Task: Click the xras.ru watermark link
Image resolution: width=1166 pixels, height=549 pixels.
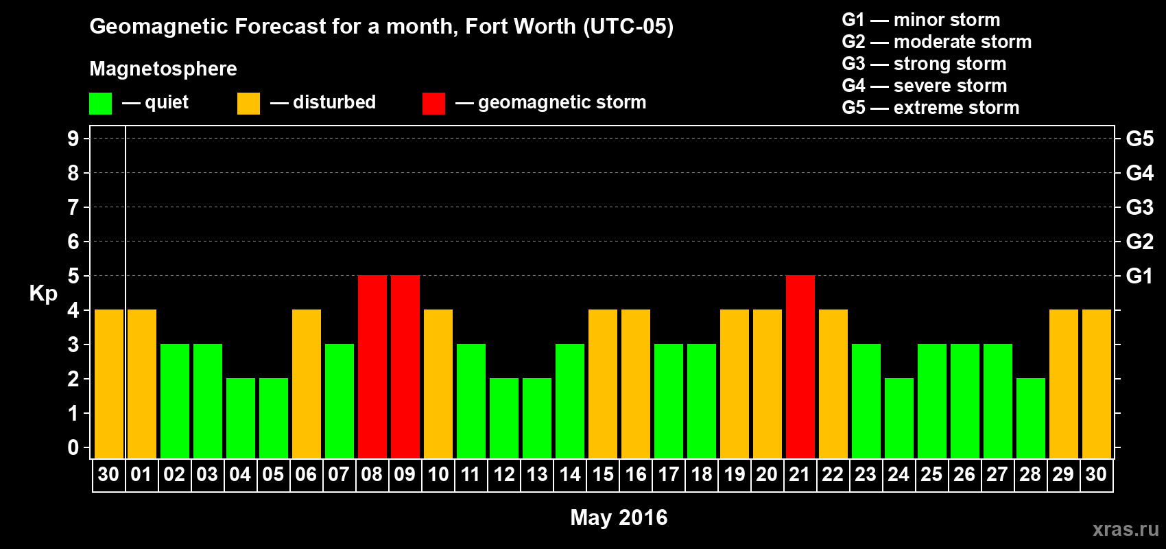Action: 1126,528
